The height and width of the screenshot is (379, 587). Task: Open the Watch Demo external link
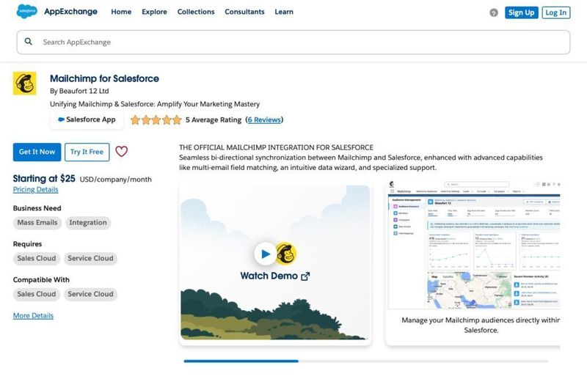[x=274, y=276]
